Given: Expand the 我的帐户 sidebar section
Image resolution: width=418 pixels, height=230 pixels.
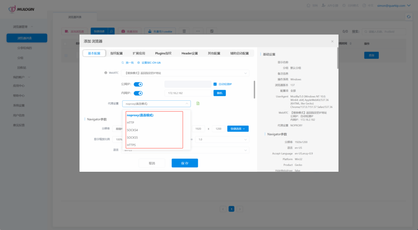Looking at the screenshot, I should pyautogui.click(x=22, y=77).
